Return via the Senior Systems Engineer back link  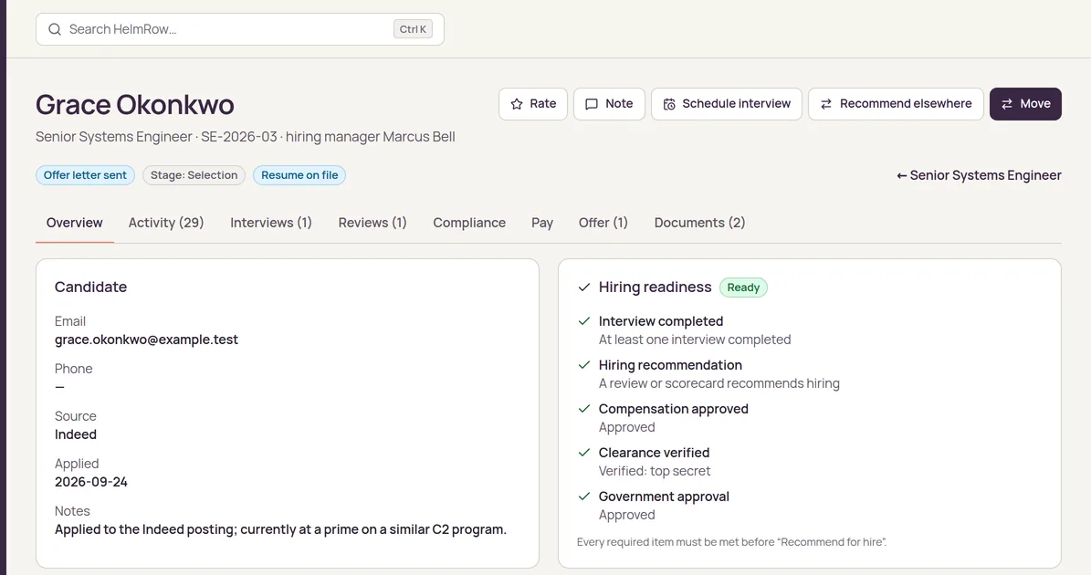(x=979, y=175)
